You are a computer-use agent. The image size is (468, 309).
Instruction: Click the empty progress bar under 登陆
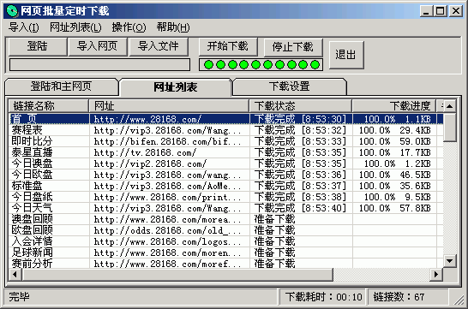[99, 65]
